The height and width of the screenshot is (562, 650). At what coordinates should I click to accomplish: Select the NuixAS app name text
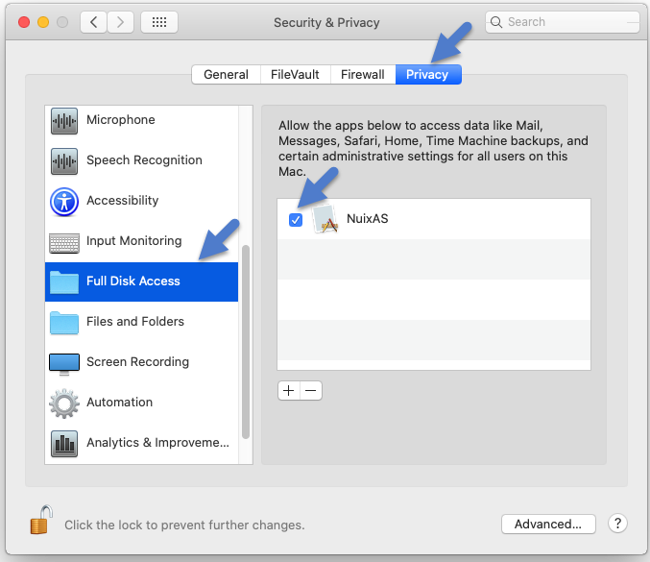pos(368,219)
